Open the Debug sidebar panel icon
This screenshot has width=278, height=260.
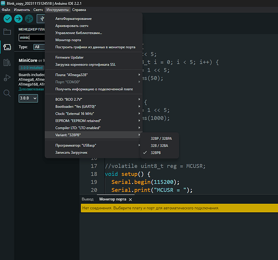7,77
